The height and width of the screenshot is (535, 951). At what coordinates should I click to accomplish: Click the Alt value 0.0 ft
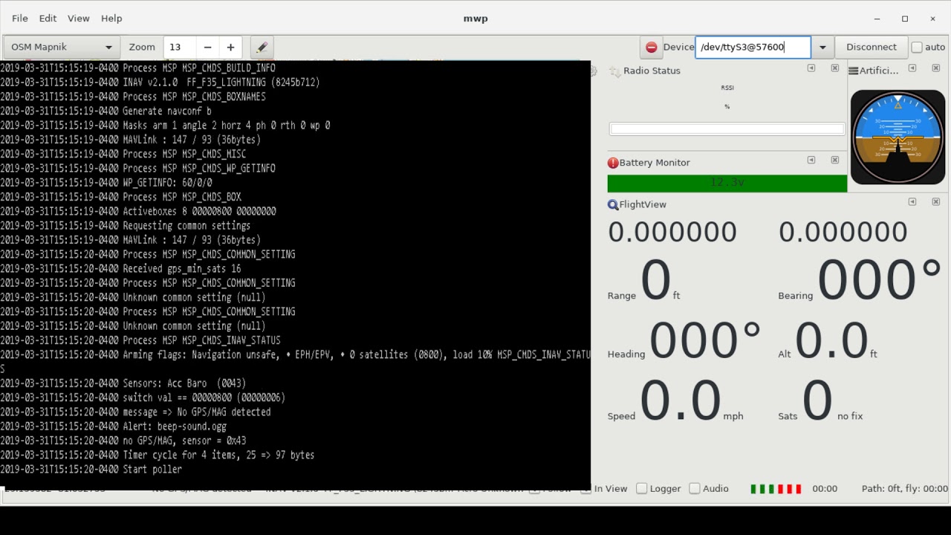click(832, 340)
